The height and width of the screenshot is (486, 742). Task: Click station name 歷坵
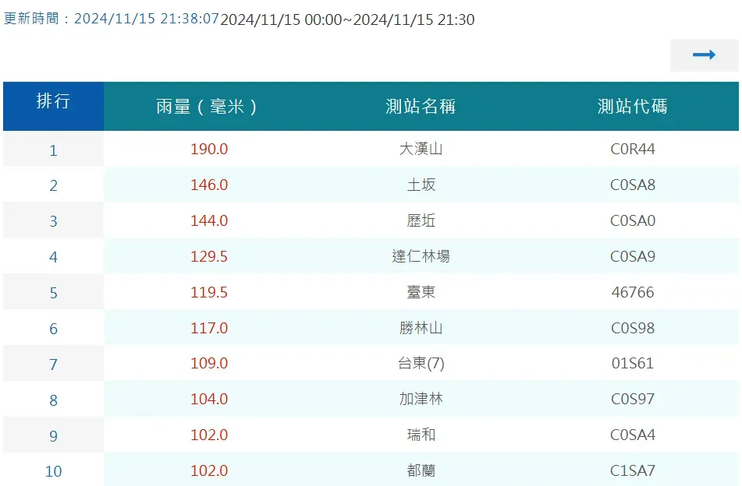pyautogui.click(x=421, y=220)
